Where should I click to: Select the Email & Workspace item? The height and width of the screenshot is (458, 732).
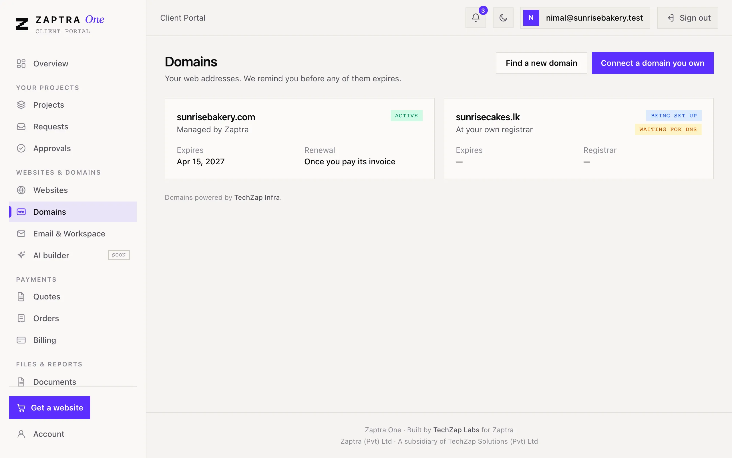(73, 234)
